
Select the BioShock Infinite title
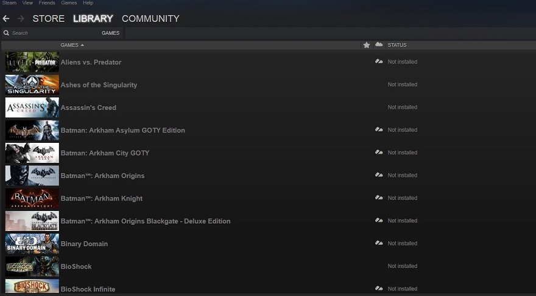tap(88, 289)
